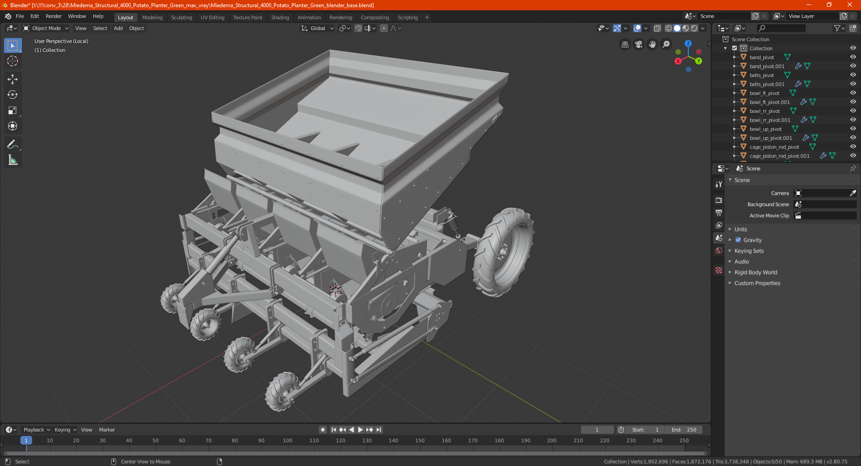Toggle camera view in viewport
Viewport: 861px width, 466px height.
click(639, 44)
